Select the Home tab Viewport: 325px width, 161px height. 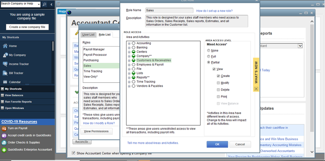[x=62, y=11]
